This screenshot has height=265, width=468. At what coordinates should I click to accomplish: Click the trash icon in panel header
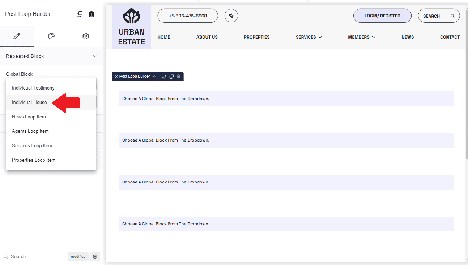(92, 14)
